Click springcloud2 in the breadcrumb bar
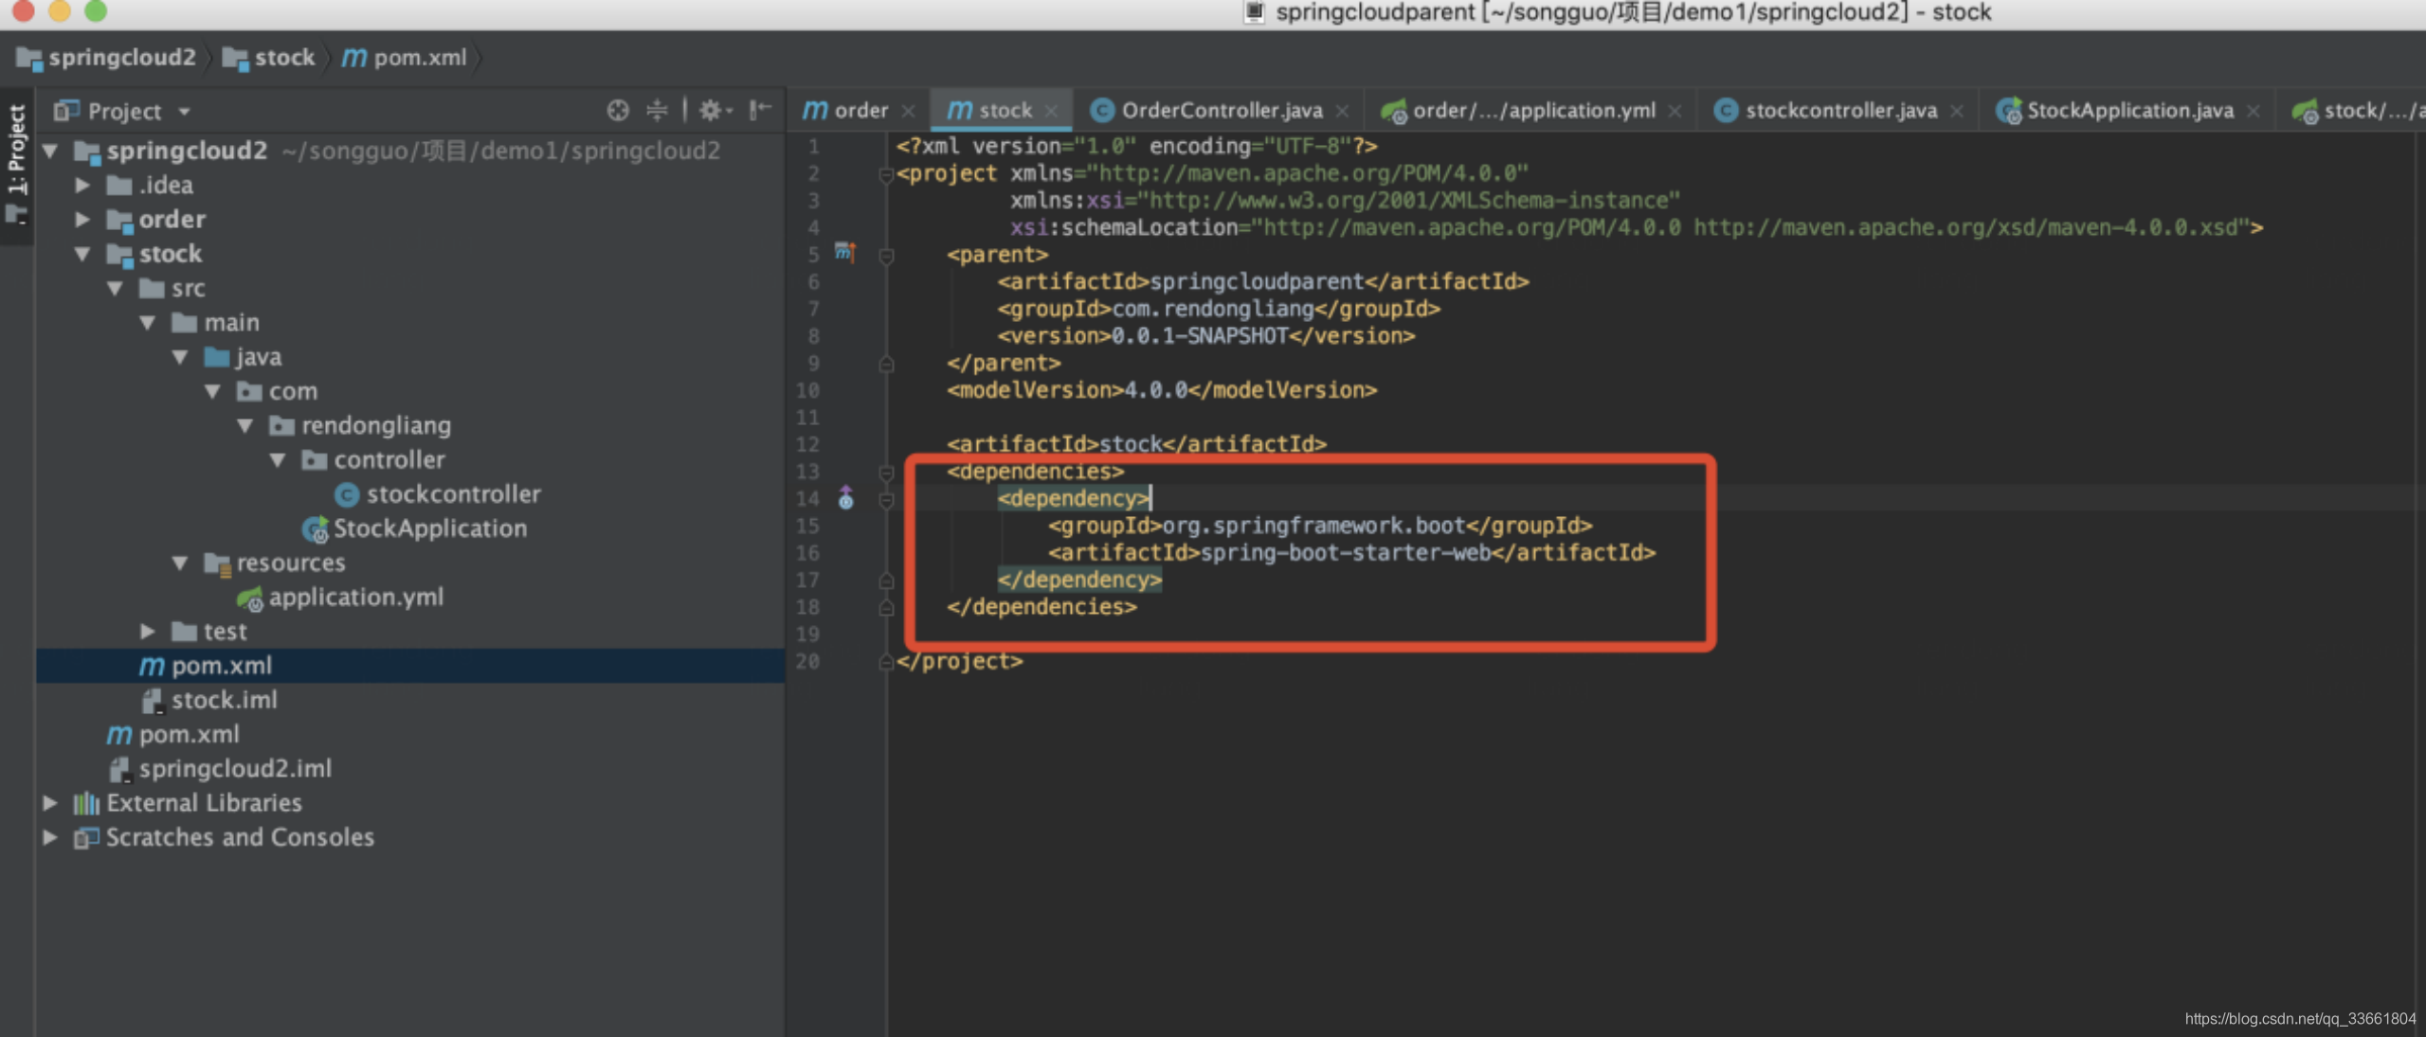2426x1037 pixels. pos(106,58)
